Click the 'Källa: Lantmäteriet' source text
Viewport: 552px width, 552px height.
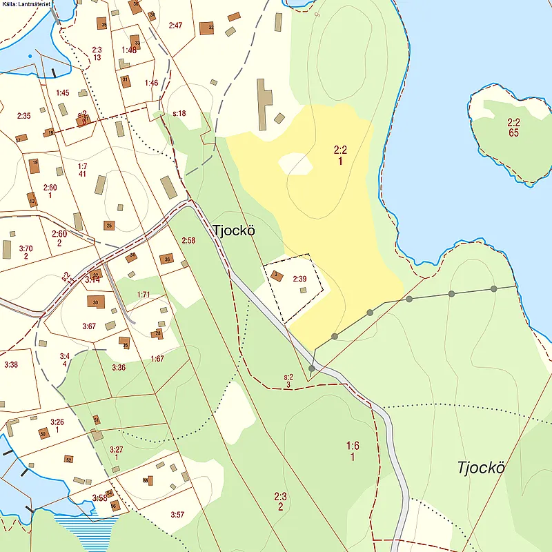(26, 4)
